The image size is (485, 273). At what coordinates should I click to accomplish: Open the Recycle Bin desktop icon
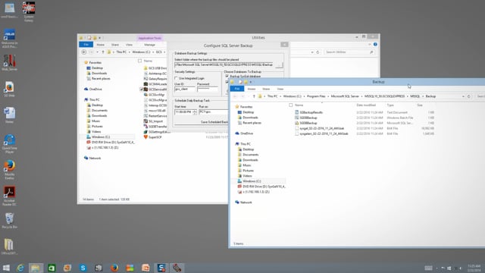point(9,221)
